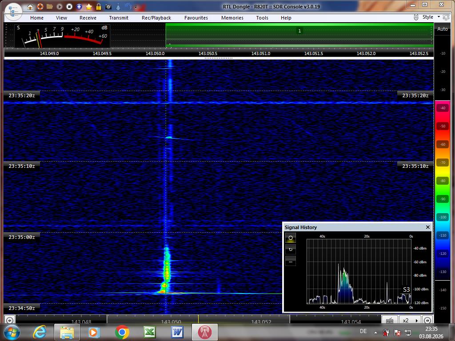
Task: Close the Signal History panel
Action: pyautogui.click(x=428, y=227)
